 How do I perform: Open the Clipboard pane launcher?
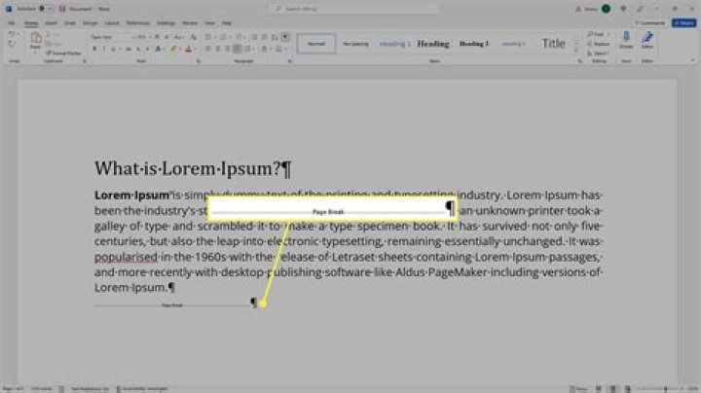tap(84, 61)
